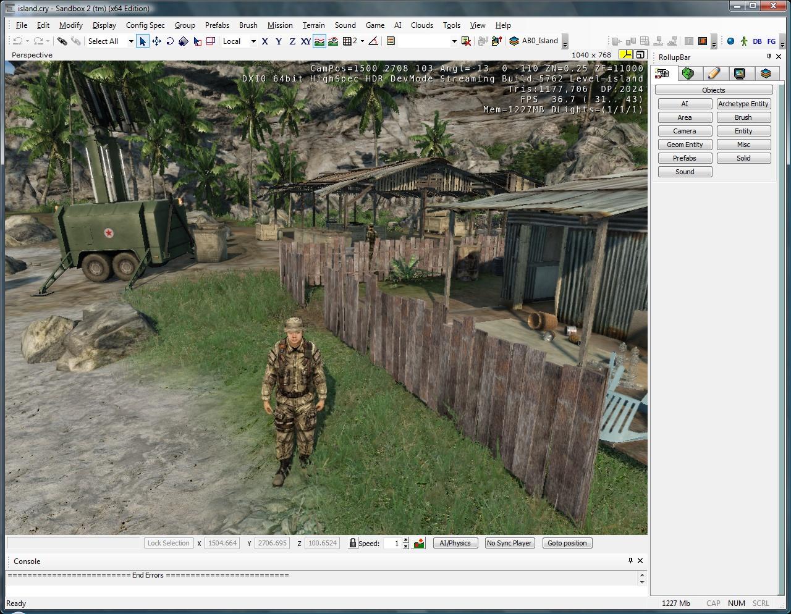
Task: Click the Undo arrow icon
Action: point(17,41)
